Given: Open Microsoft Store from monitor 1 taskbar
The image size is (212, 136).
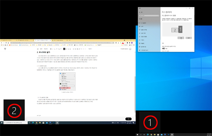Looking at the screenshot, I should coord(158,135).
